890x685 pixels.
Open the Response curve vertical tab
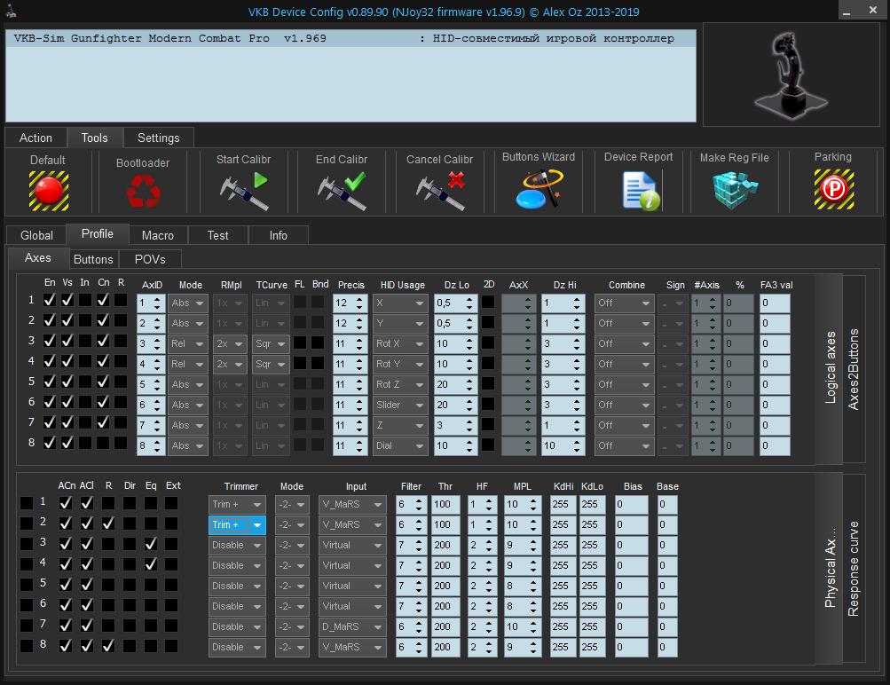coord(854,569)
